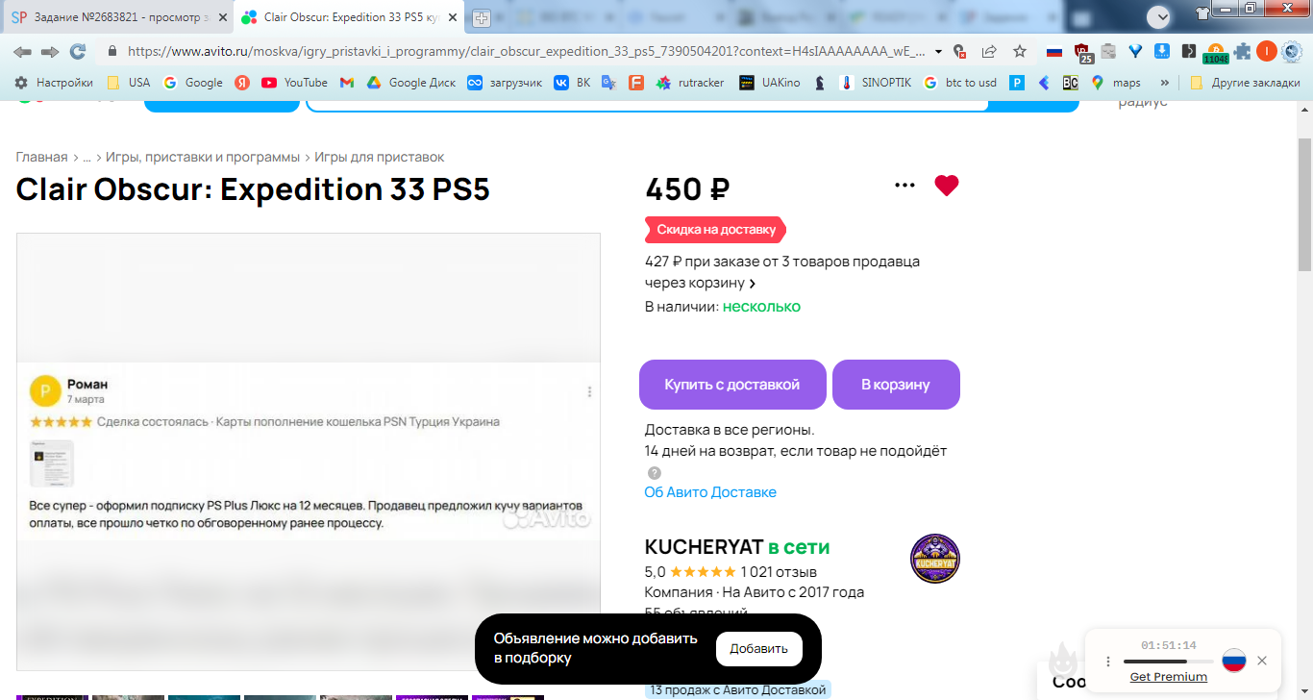The height and width of the screenshot is (700, 1313).
Task: Click Добавить in the collection popup
Action: (759, 649)
